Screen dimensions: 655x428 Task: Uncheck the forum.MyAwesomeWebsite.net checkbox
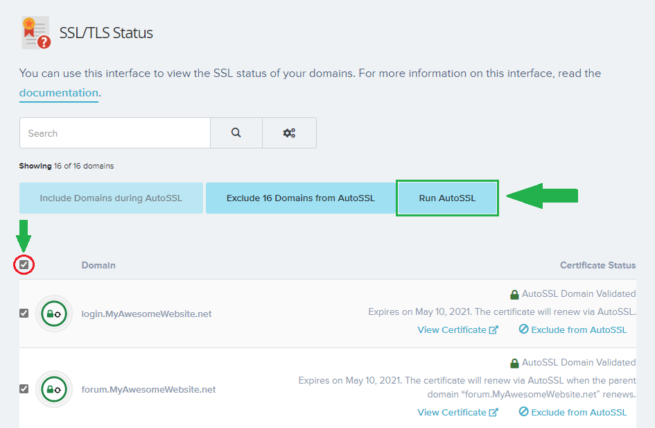[x=24, y=389]
